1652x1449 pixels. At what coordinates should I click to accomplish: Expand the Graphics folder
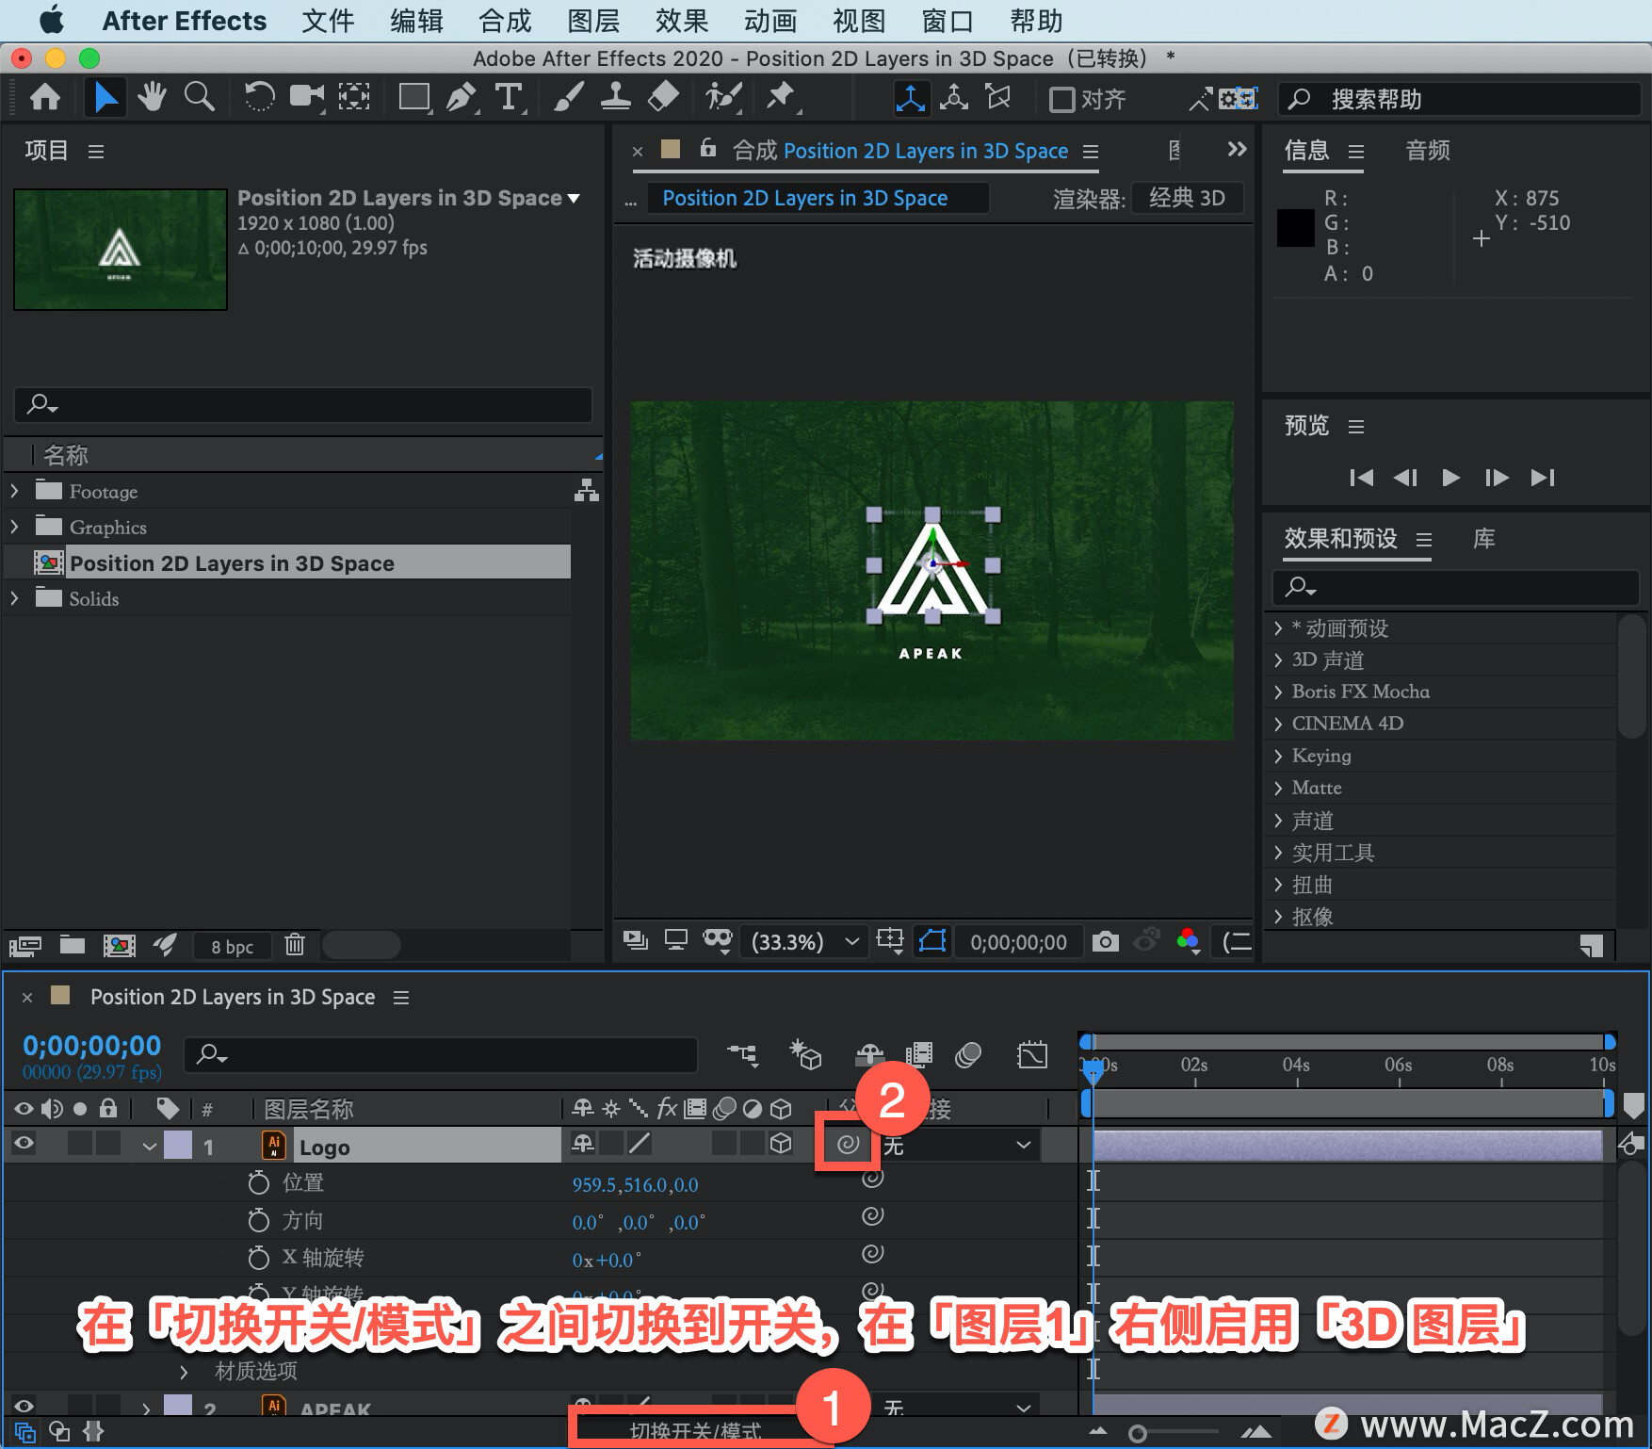pyautogui.click(x=14, y=527)
